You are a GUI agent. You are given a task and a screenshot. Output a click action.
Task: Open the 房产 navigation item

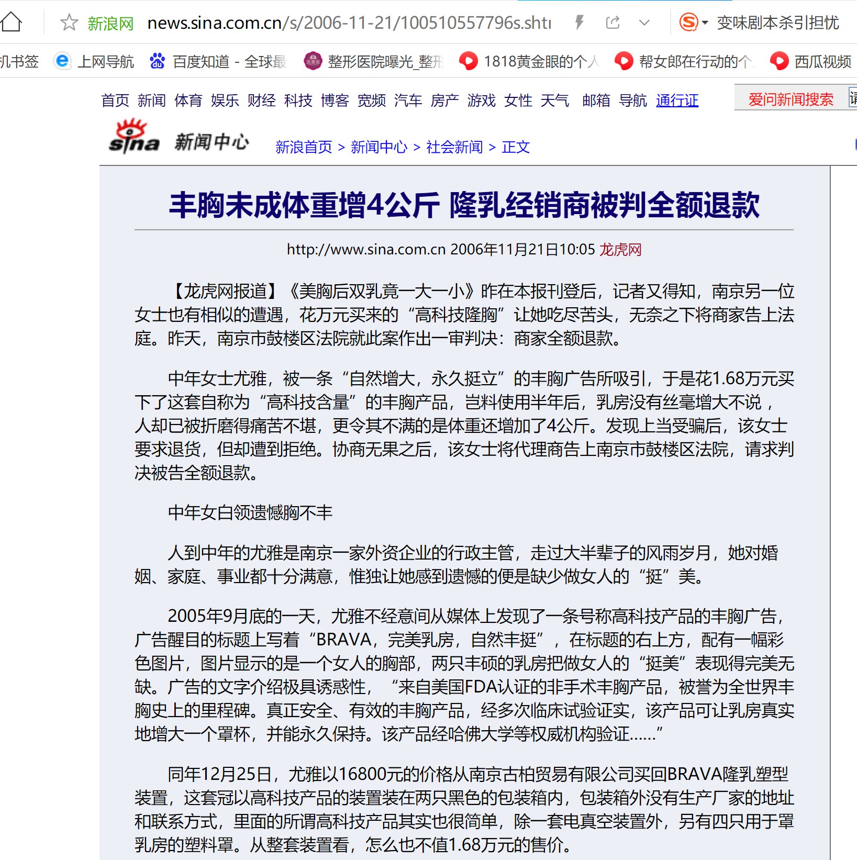click(x=445, y=100)
